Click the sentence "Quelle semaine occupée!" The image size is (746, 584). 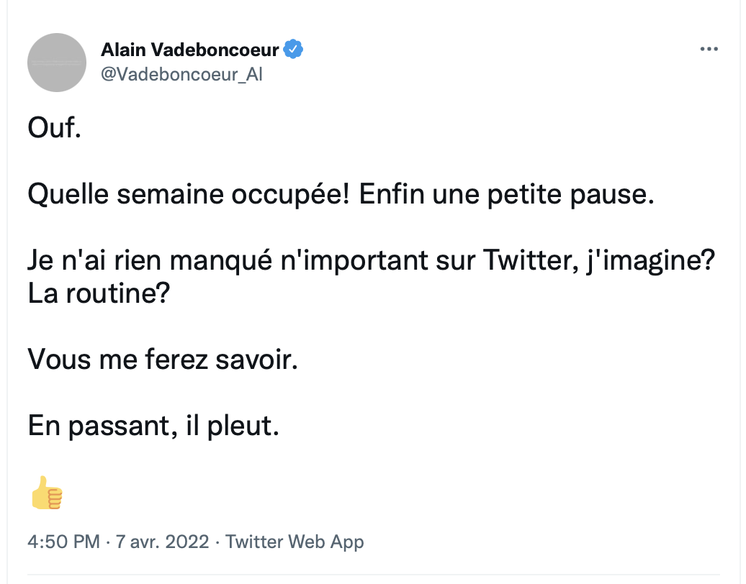(189, 194)
